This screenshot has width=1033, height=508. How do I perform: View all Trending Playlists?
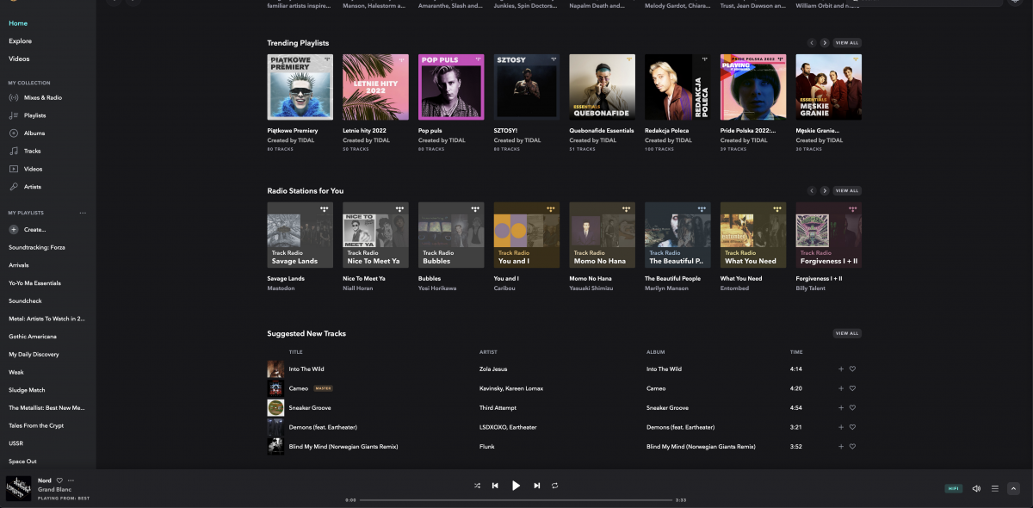pyautogui.click(x=847, y=42)
